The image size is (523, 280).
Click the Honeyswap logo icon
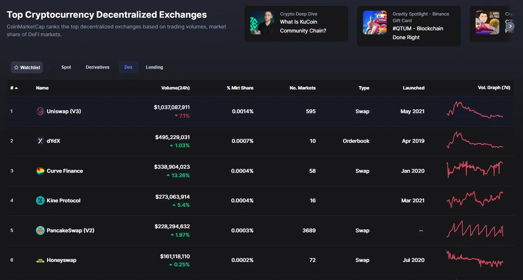[40, 260]
